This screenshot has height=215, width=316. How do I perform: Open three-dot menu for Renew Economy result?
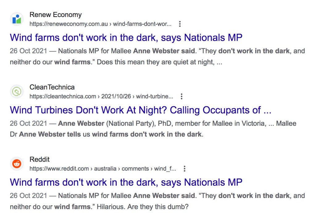pyautogui.click(x=180, y=24)
